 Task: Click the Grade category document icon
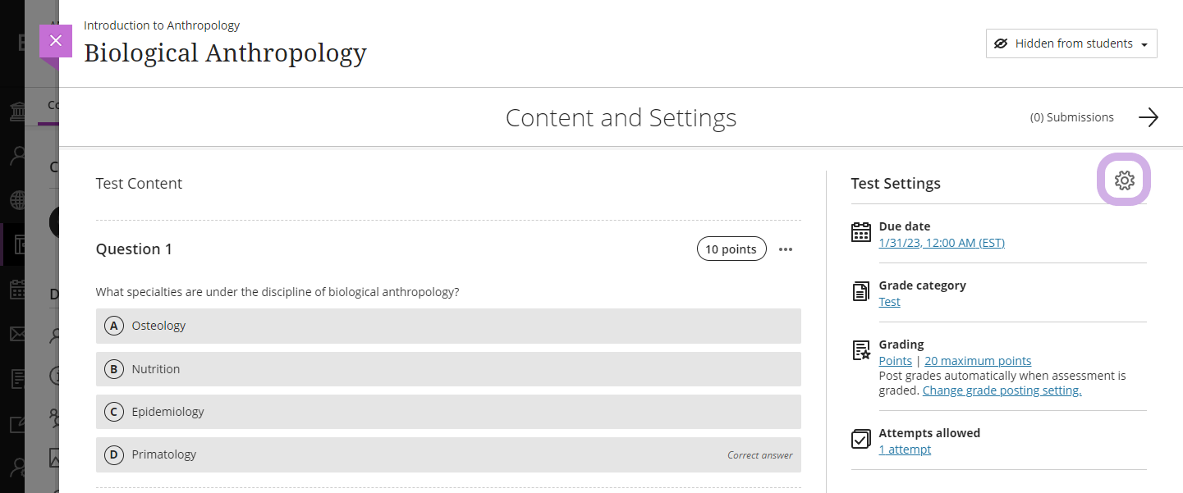click(x=860, y=291)
